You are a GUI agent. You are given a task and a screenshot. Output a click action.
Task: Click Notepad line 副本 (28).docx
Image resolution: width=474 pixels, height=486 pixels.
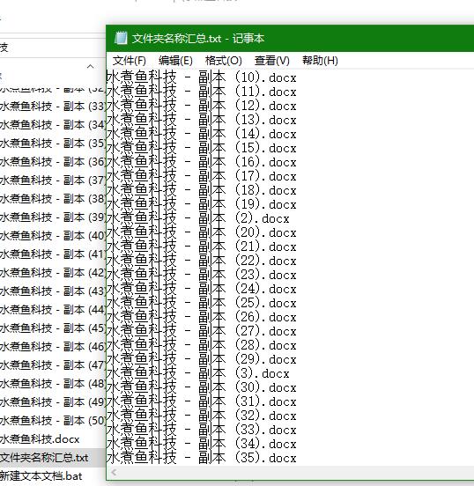point(202,345)
